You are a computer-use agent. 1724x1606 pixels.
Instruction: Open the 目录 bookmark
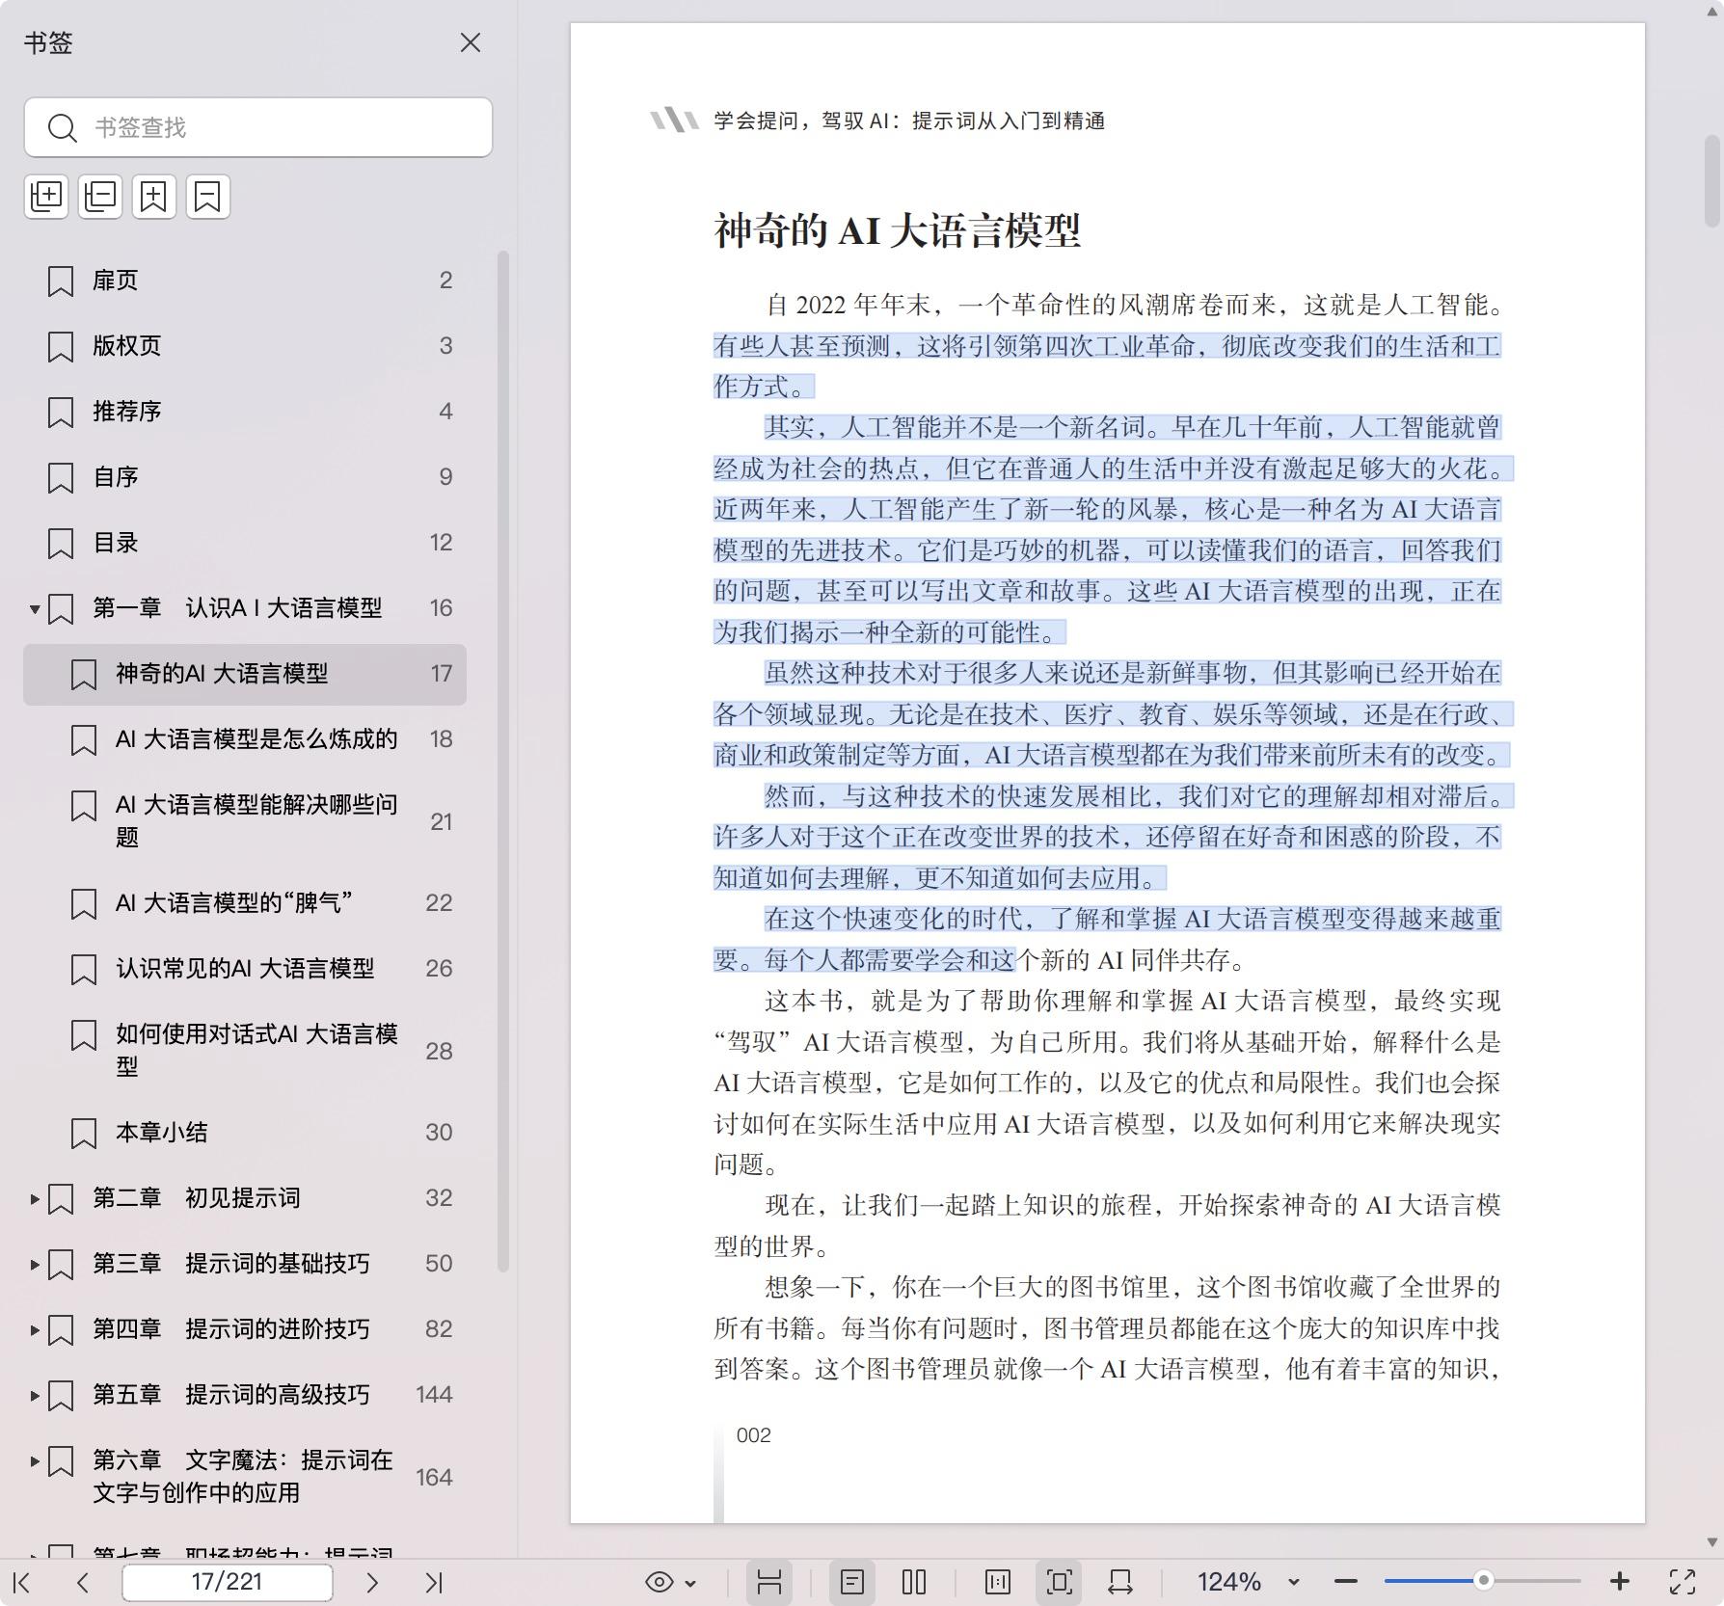pyautogui.click(x=245, y=543)
